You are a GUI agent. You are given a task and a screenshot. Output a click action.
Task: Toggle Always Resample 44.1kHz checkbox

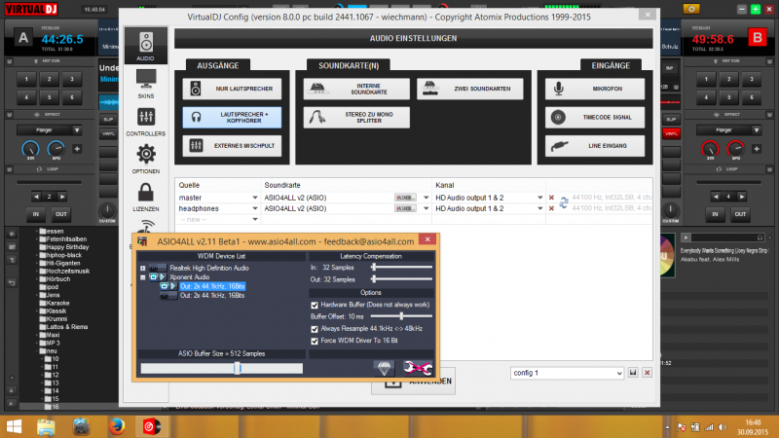click(314, 329)
